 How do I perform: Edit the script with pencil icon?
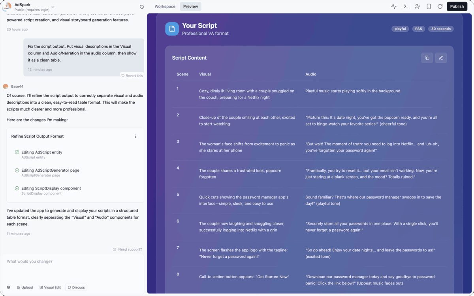click(x=441, y=58)
